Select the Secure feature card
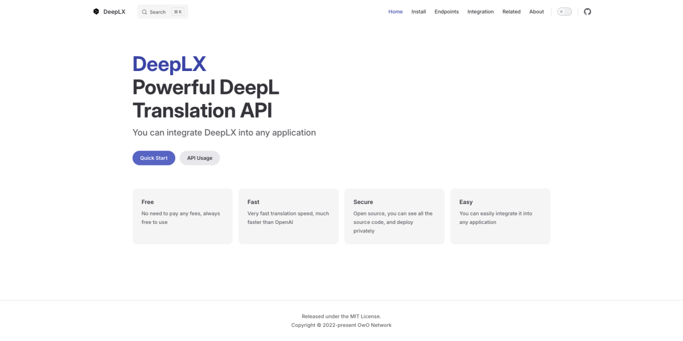The height and width of the screenshot is (341, 683). click(x=394, y=216)
